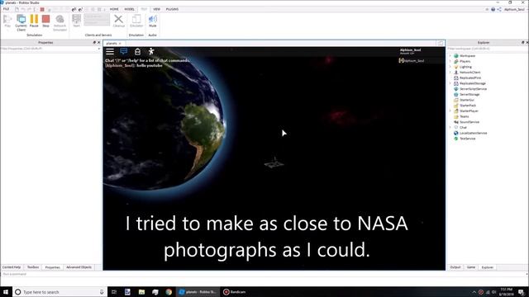Click the Explorer filter workspace field
The image size is (529, 297).
coord(487,49)
